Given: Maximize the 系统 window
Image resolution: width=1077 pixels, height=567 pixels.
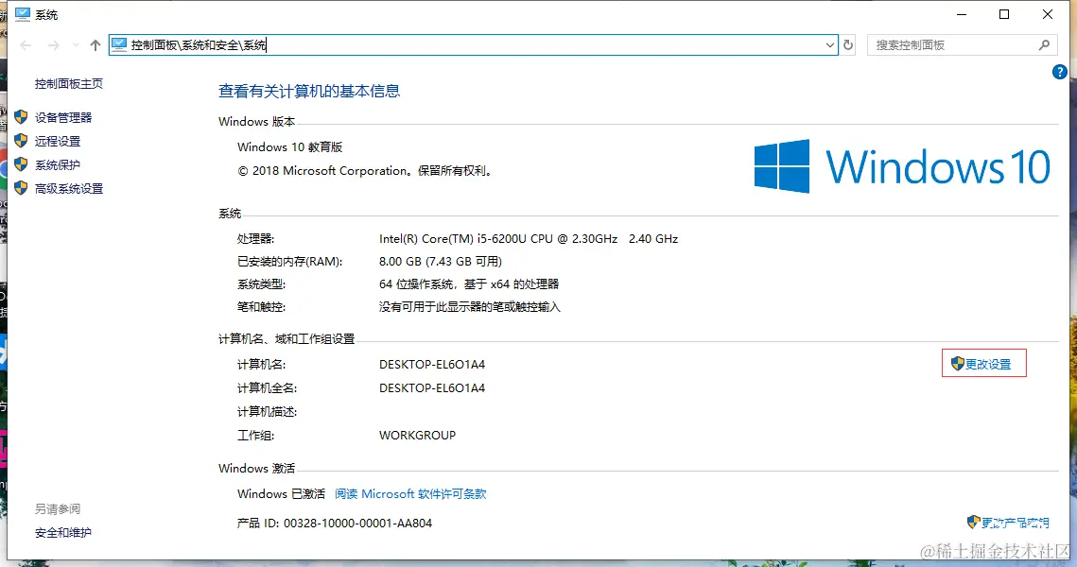Looking at the screenshot, I should pos(1004,14).
